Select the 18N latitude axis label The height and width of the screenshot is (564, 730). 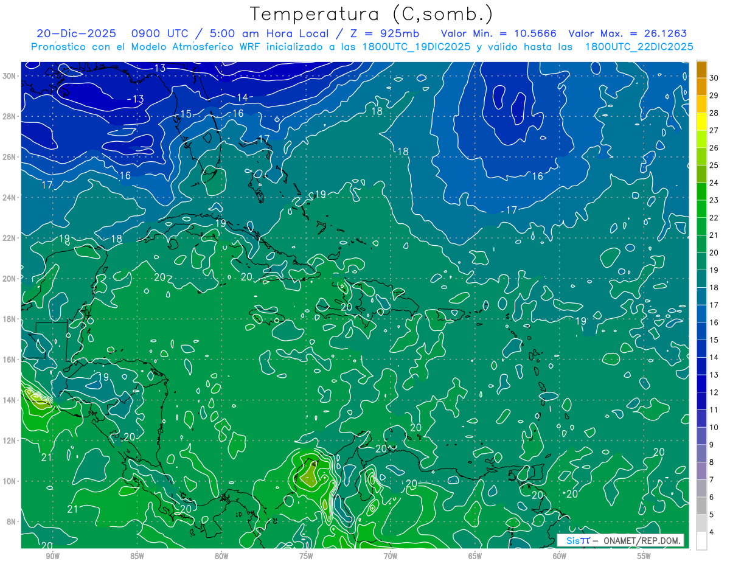coord(9,319)
